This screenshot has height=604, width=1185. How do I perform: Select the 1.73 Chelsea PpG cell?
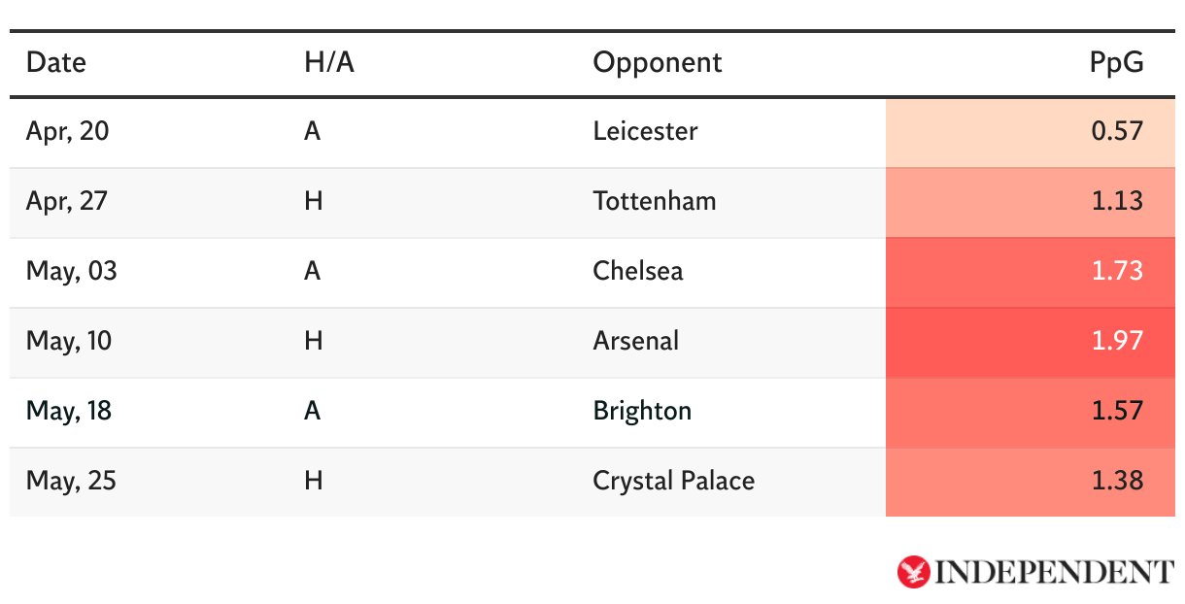1031,272
